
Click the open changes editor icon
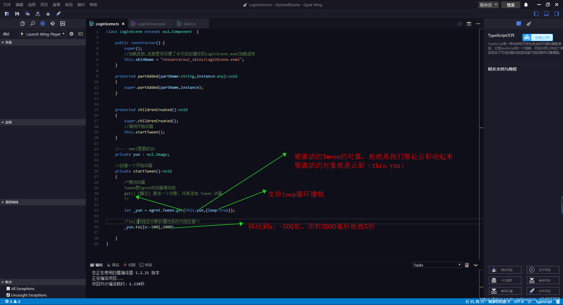tap(460, 24)
